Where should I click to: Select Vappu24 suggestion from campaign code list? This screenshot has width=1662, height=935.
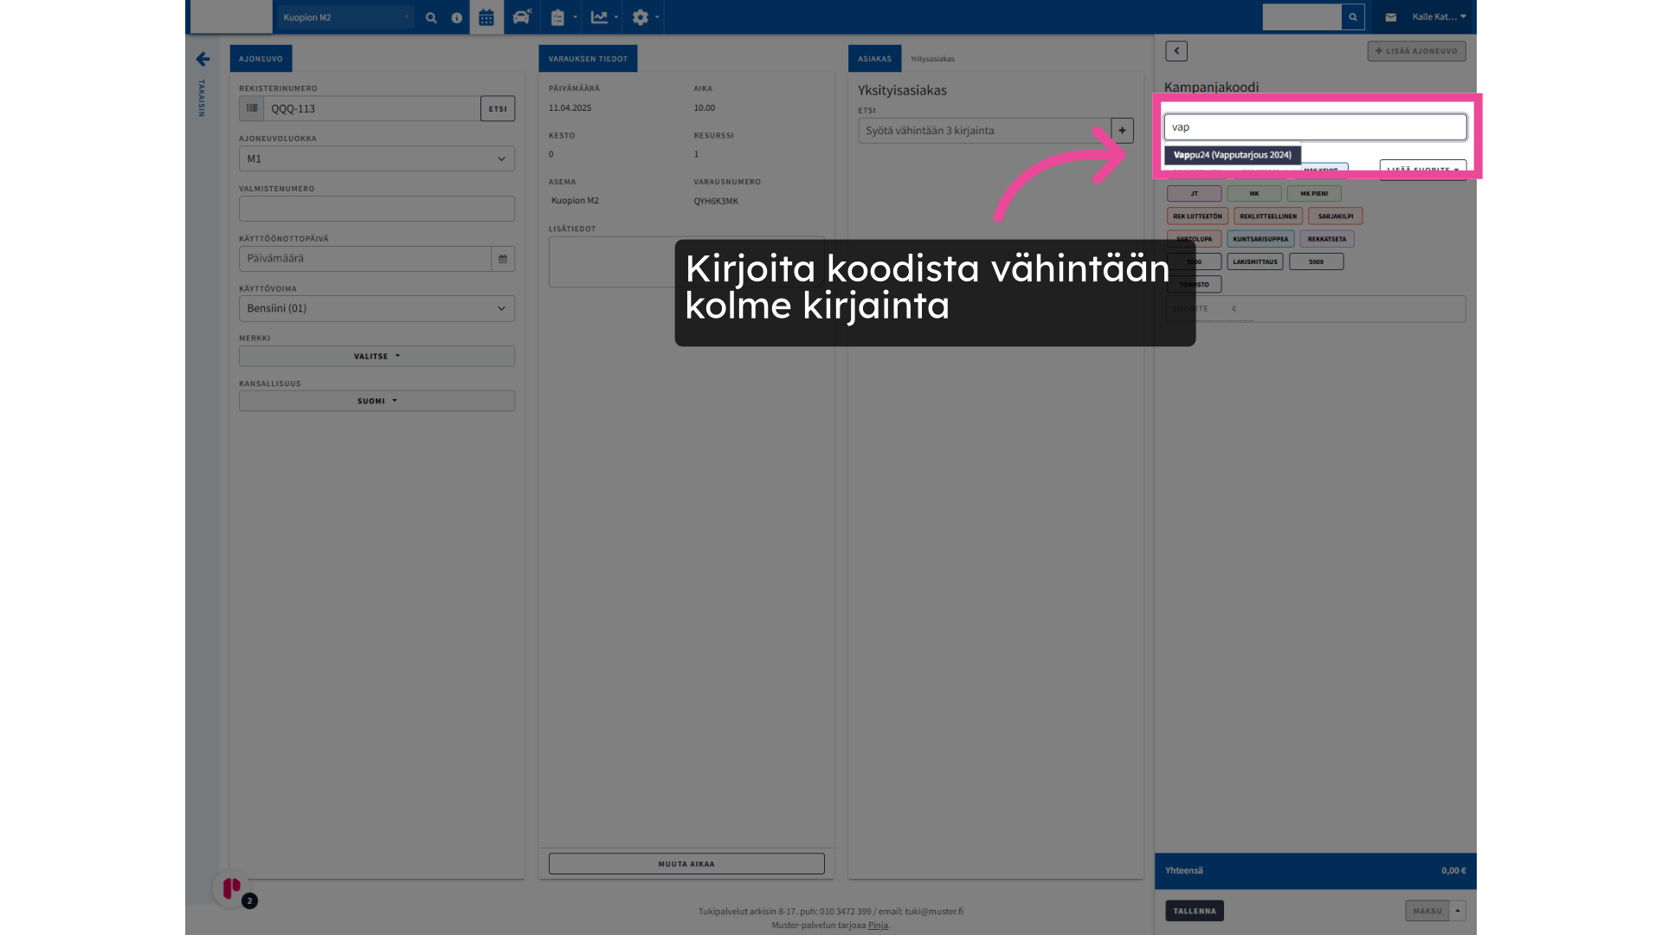[x=1232, y=155]
